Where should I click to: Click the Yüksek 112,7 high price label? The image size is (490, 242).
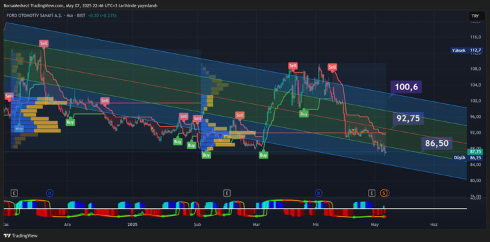(466, 50)
